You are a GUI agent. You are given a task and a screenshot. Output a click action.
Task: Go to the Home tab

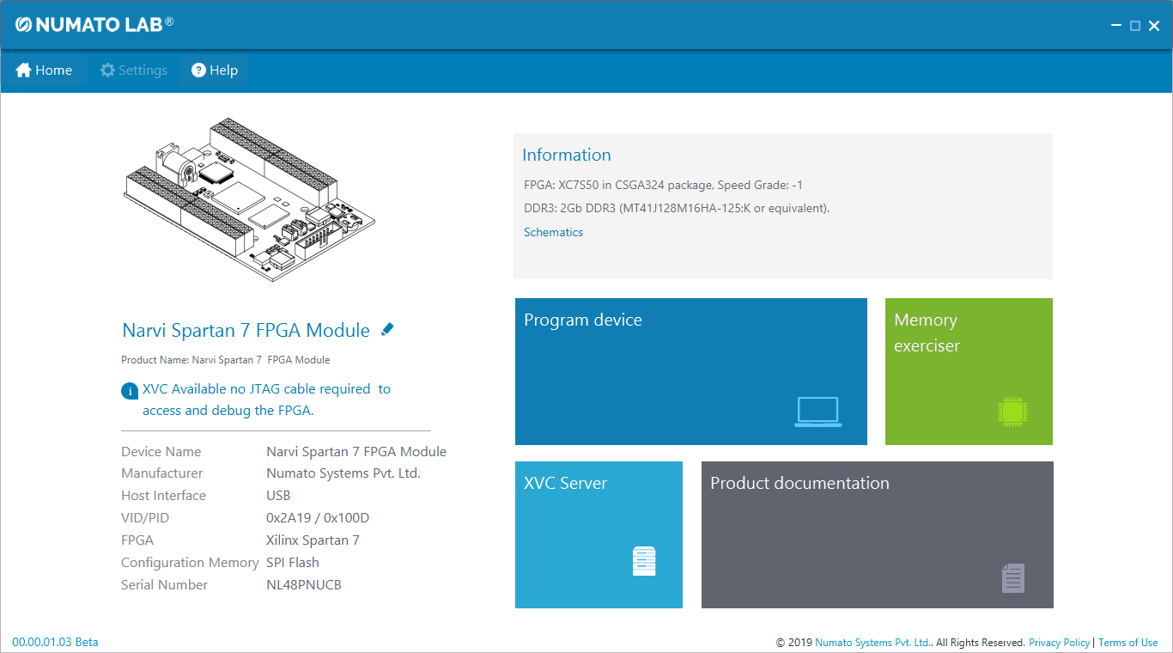pos(44,70)
